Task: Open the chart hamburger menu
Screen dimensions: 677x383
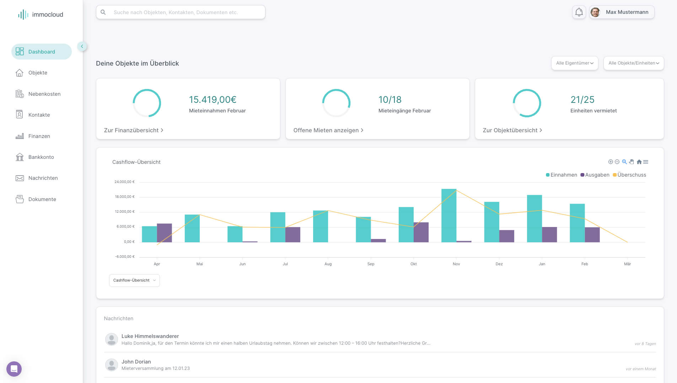Action: click(x=646, y=162)
